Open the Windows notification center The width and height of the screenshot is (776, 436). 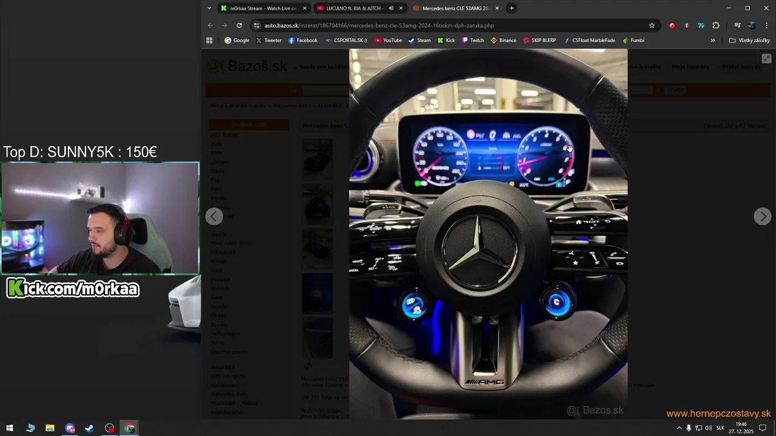click(763, 428)
